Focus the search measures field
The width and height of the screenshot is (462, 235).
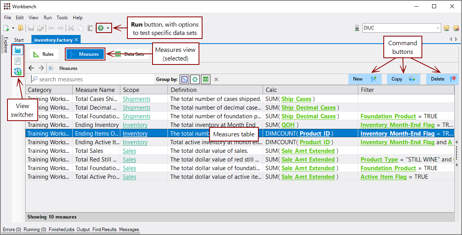coord(92,79)
